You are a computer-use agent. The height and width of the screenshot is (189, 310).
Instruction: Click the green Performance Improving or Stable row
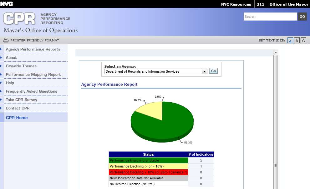(148, 160)
